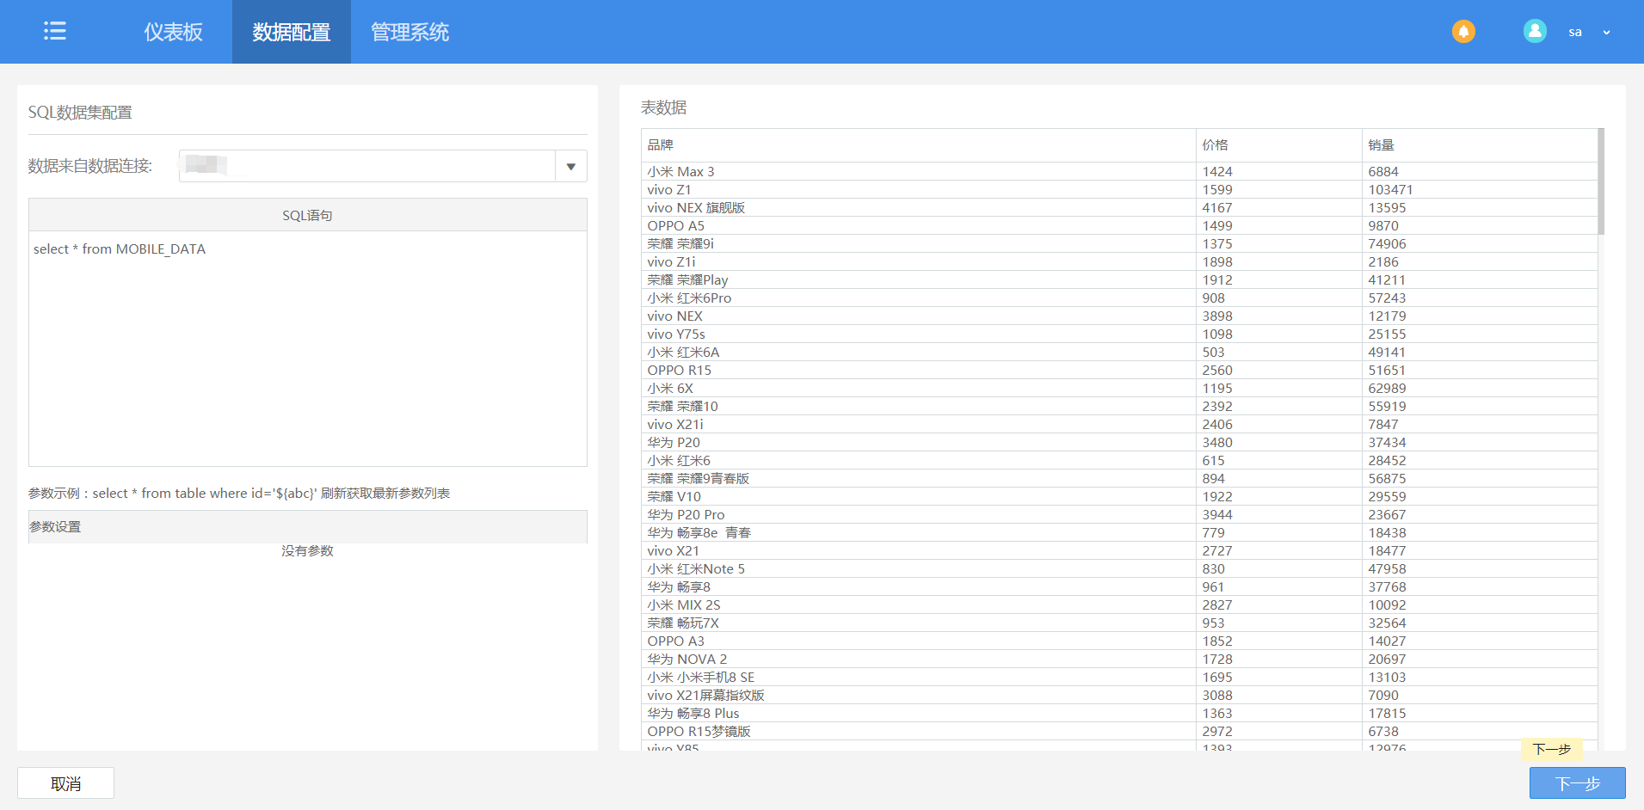Viewport: 1644px width, 810px height.
Task: Select the OPPO R15 table row
Action: [x=1119, y=371]
